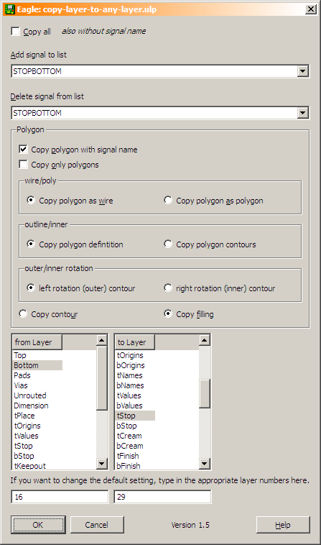Enable the Copy all checkbox
The image size is (321, 545).
(x=16, y=32)
